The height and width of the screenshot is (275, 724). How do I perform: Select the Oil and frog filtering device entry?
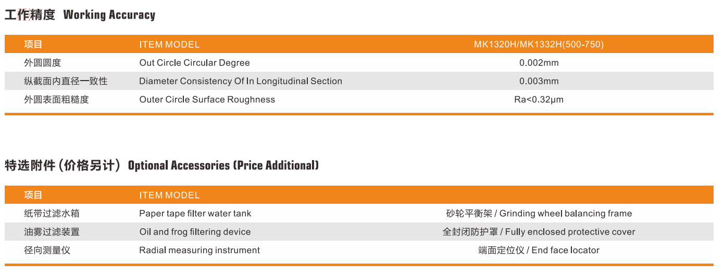pos(195,232)
